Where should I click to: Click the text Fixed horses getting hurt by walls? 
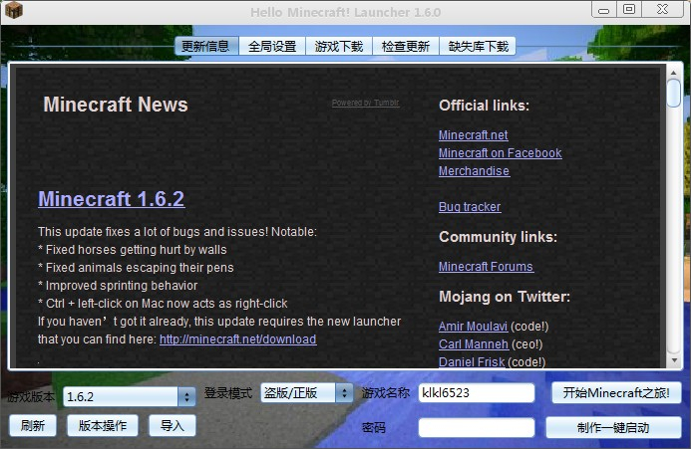click(137, 250)
